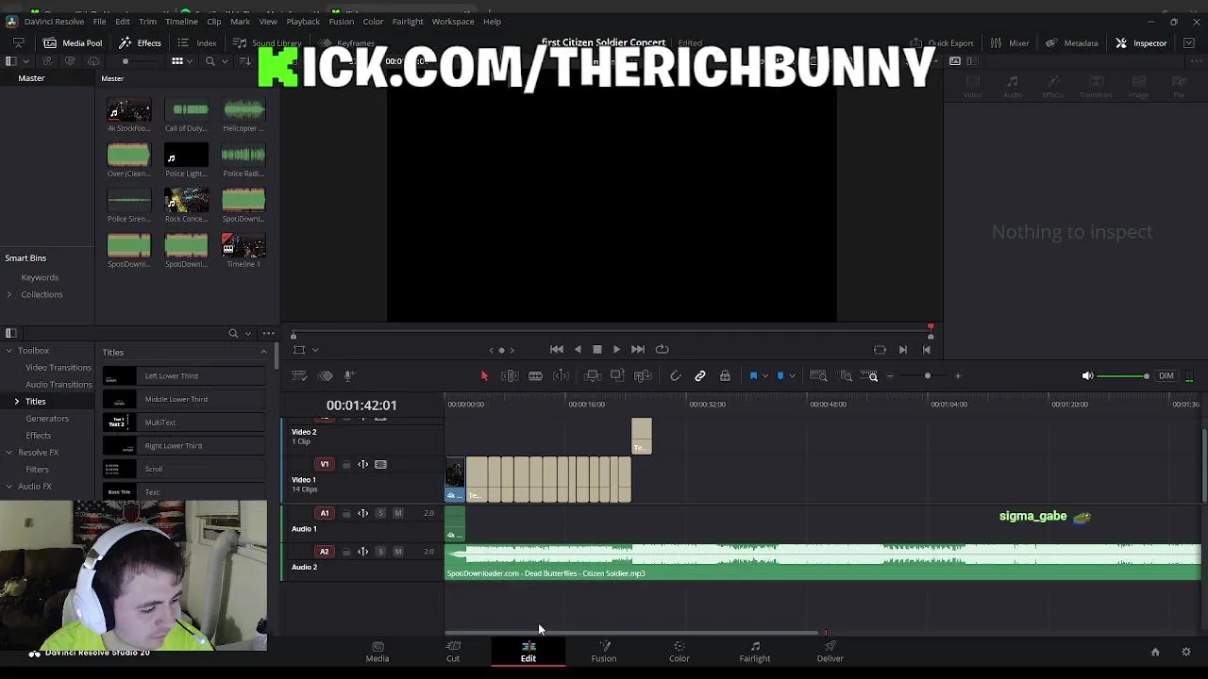Adjust the green monitor volume slider

1125,376
